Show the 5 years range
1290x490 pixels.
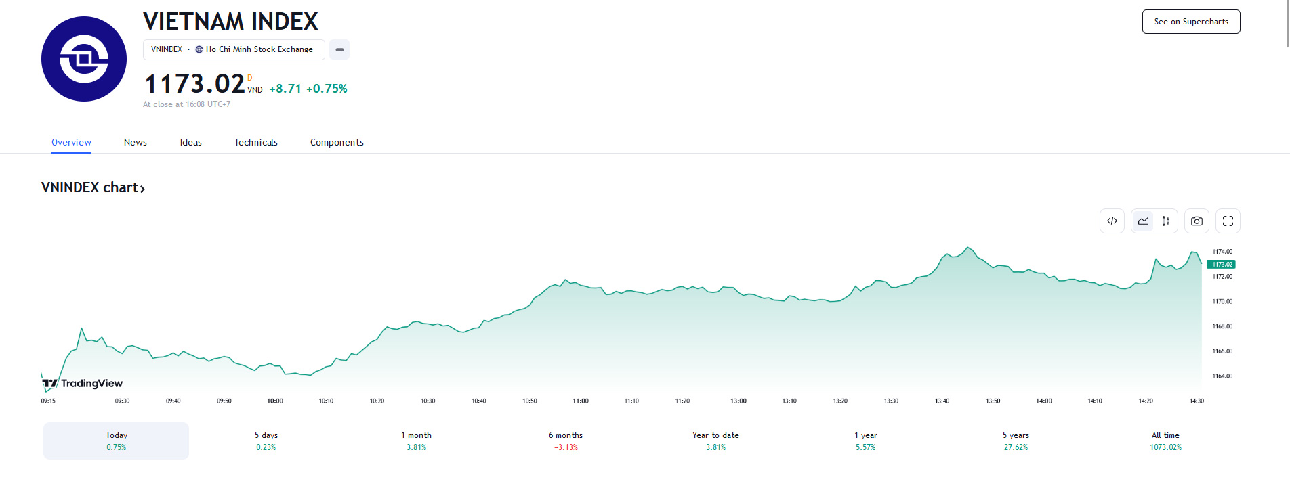[1016, 441]
